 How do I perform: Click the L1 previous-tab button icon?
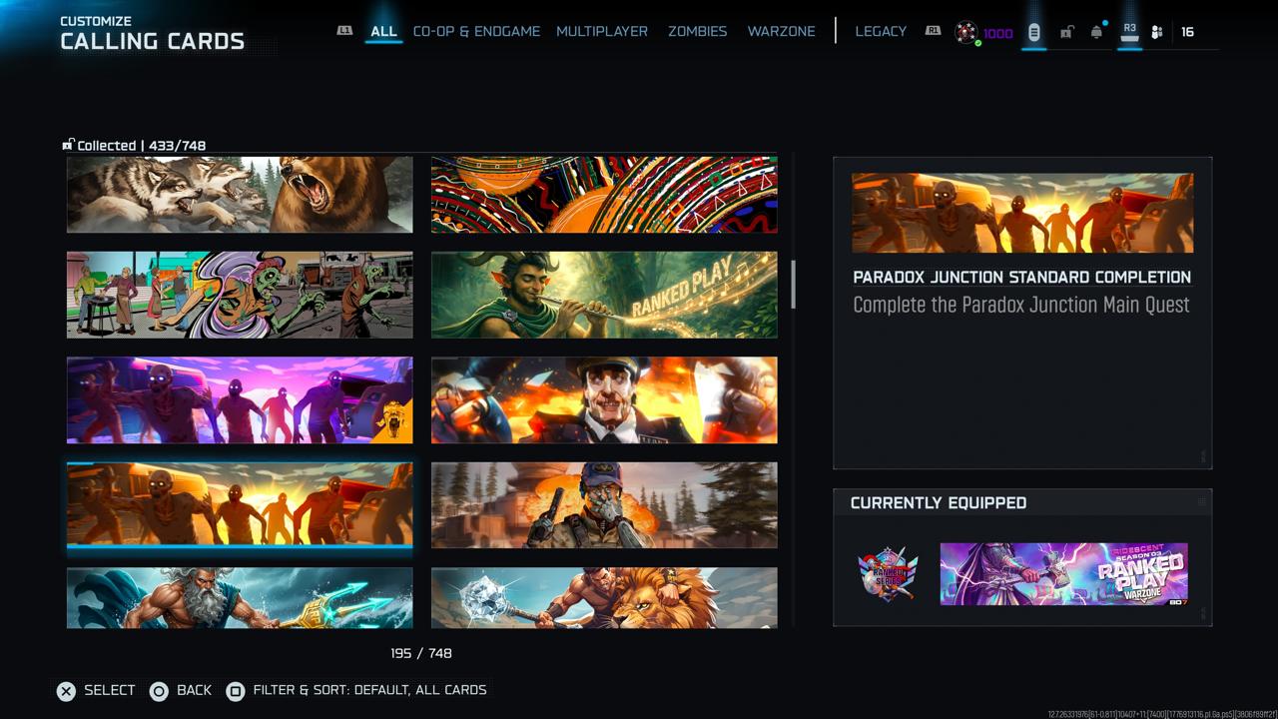[344, 31]
